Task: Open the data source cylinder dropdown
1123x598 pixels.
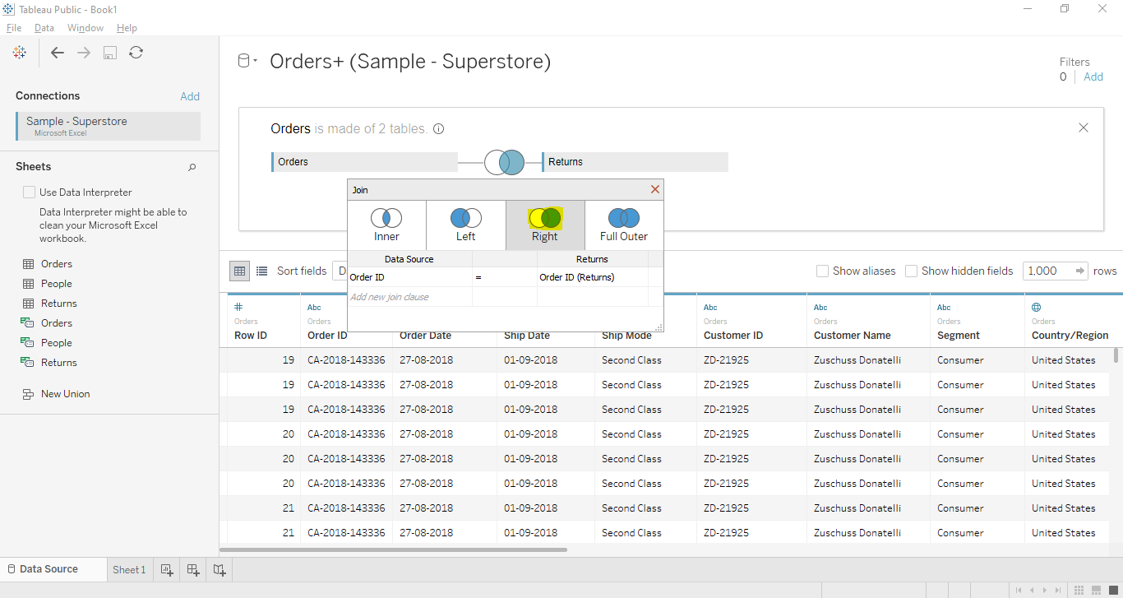Action: [x=247, y=61]
